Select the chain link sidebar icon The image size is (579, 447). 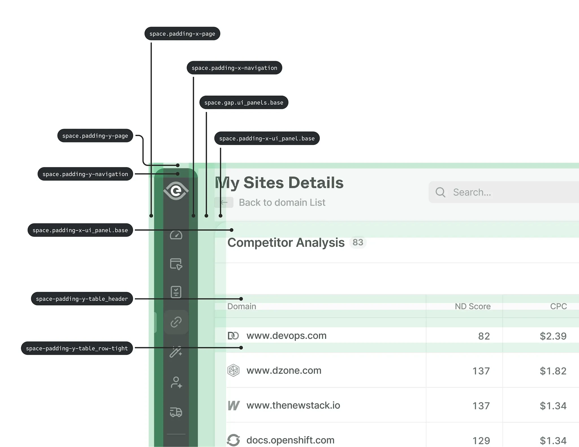coord(176,322)
